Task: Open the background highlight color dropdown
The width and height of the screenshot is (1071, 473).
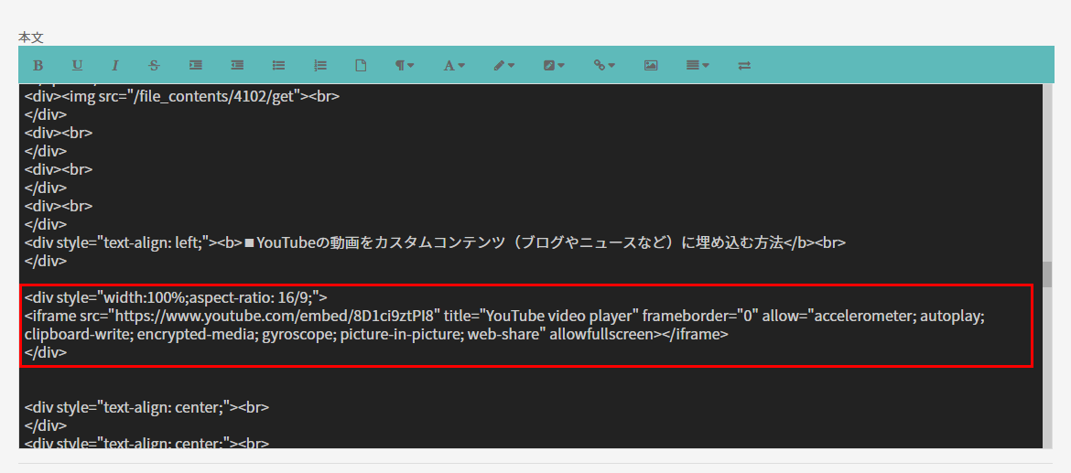Action: [x=554, y=66]
